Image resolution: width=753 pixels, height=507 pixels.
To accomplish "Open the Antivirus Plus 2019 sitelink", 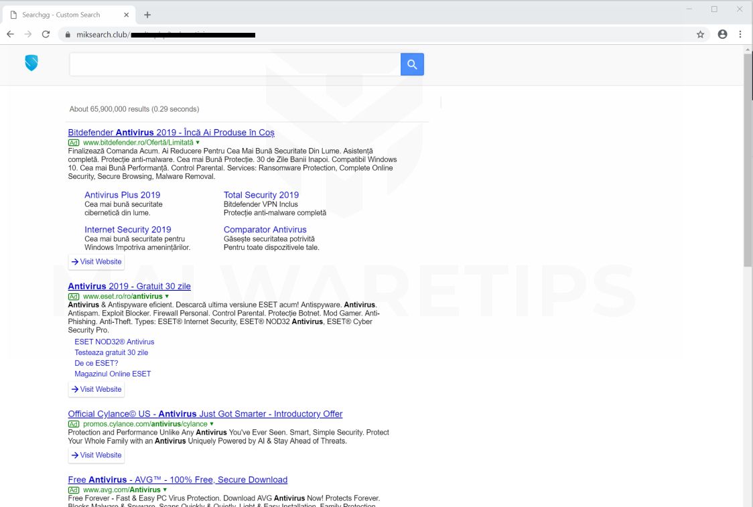I will (x=122, y=195).
